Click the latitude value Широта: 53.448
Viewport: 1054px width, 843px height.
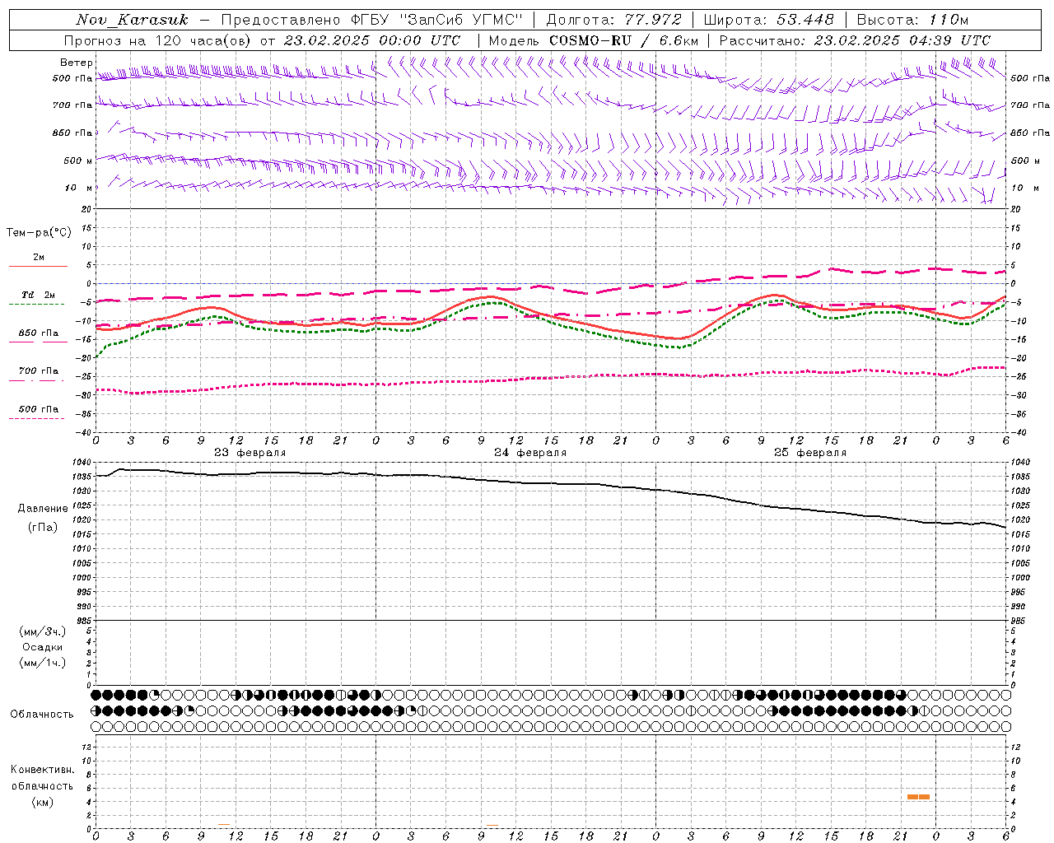pos(769,20)
